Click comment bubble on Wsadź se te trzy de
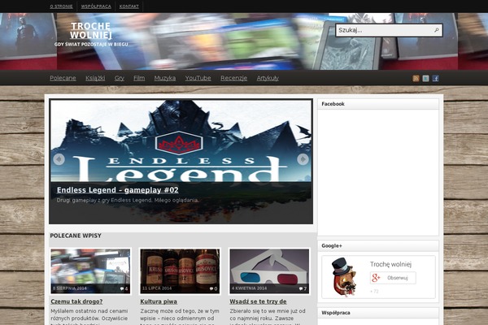488x325 pixels. [x=303, y=288]
